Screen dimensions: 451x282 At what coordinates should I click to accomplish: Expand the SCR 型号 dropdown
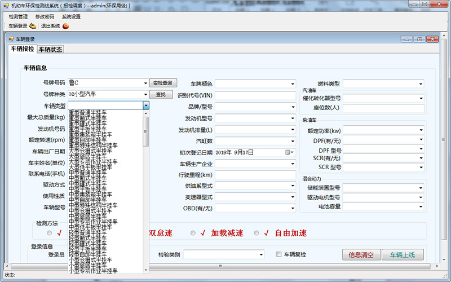point(421,167)
